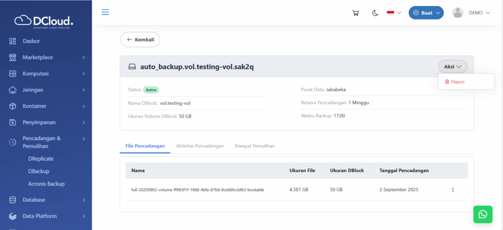This screenshot has width=503, height=230.
Task: Select Acronis Backup in sidebar
Action: [46, 184]
